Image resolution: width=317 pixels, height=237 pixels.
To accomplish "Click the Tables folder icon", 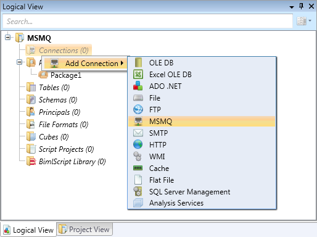I will [31, 87].
